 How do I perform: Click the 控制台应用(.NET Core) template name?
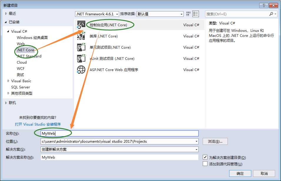pyautogui.click(x=108, y=25)
